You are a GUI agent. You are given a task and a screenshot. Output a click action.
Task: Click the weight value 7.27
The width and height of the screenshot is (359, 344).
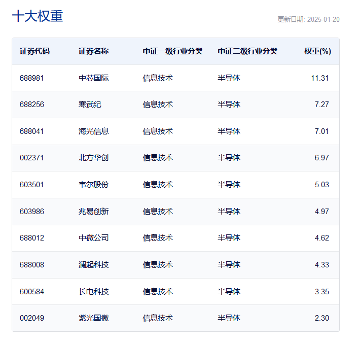321,105
